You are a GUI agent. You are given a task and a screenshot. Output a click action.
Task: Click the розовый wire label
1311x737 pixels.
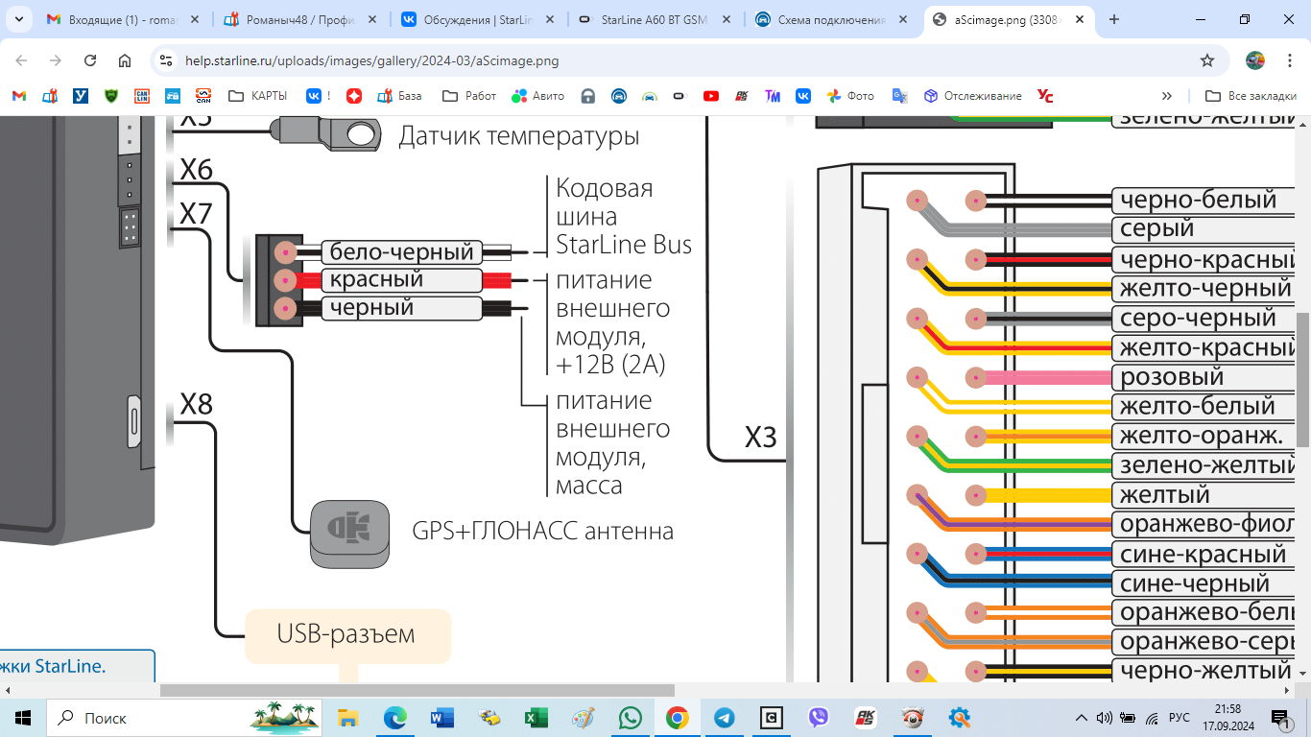click(x=1172, y=377)
